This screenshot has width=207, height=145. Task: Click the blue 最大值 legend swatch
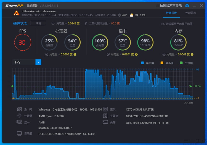[142, 63]
